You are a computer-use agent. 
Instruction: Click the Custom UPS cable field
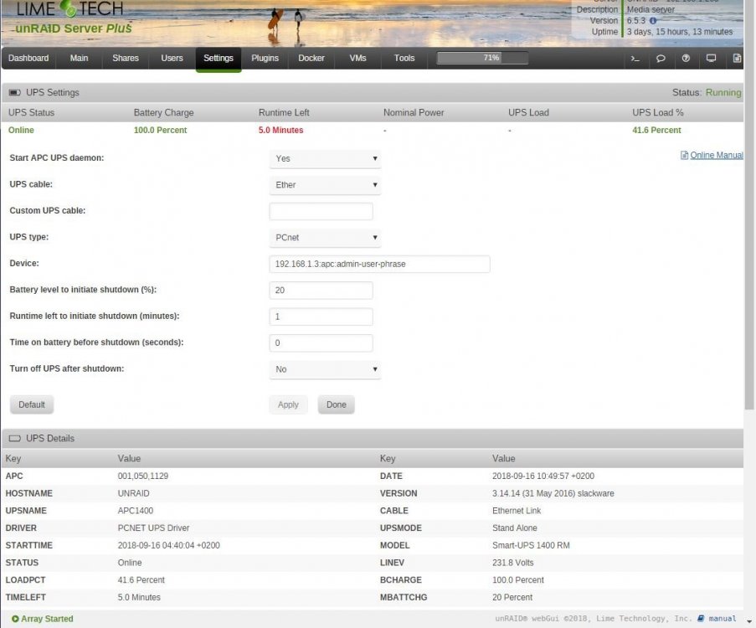click(321, 211)
